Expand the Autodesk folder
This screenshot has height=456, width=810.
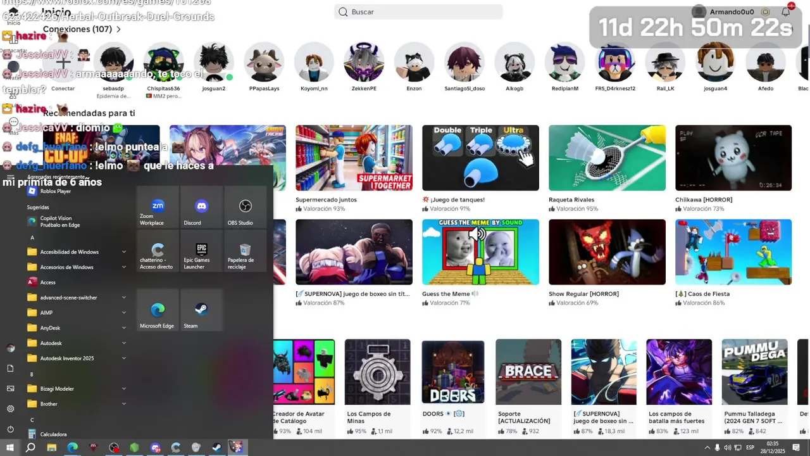tap(76, 343)
